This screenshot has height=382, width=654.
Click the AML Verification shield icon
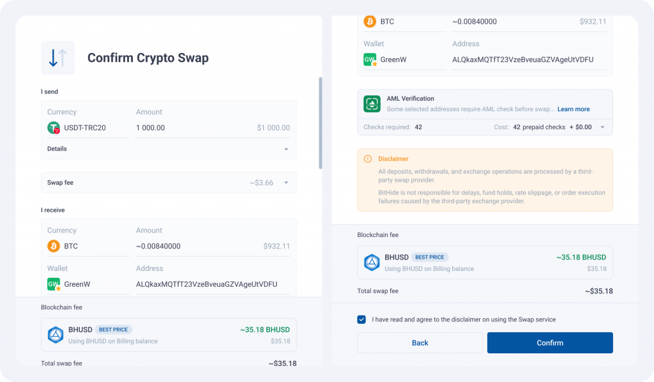click(x=372, y=103)
